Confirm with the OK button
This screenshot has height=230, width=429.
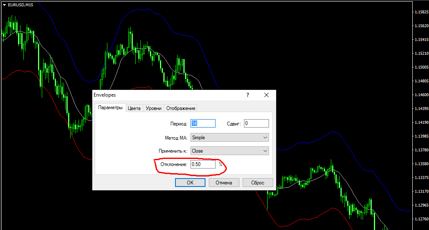pos(190,183)
